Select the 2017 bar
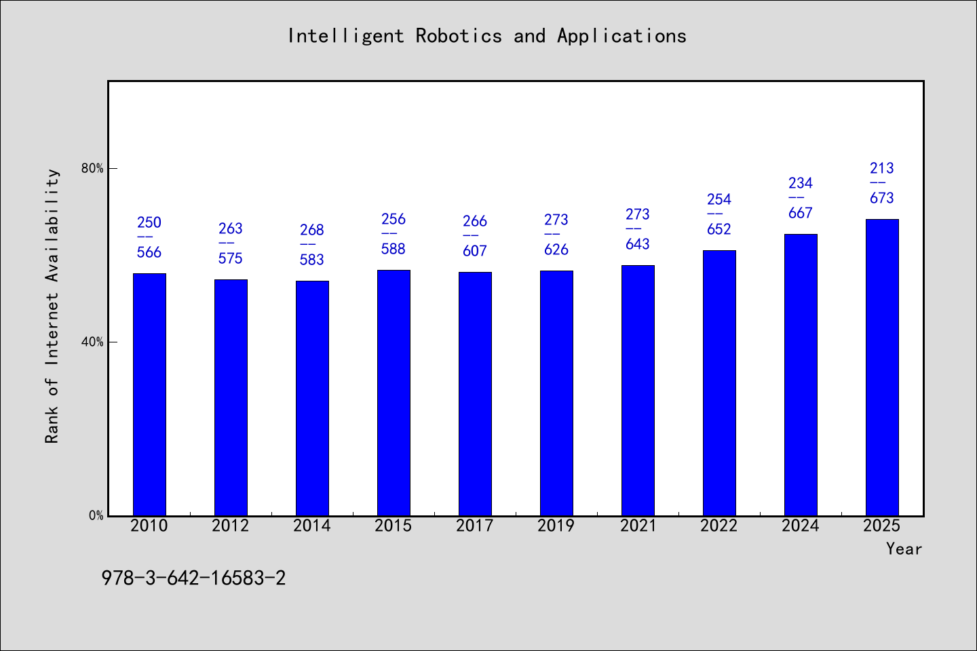This screenshot has width=977, height=651. (x=475, y=393)
